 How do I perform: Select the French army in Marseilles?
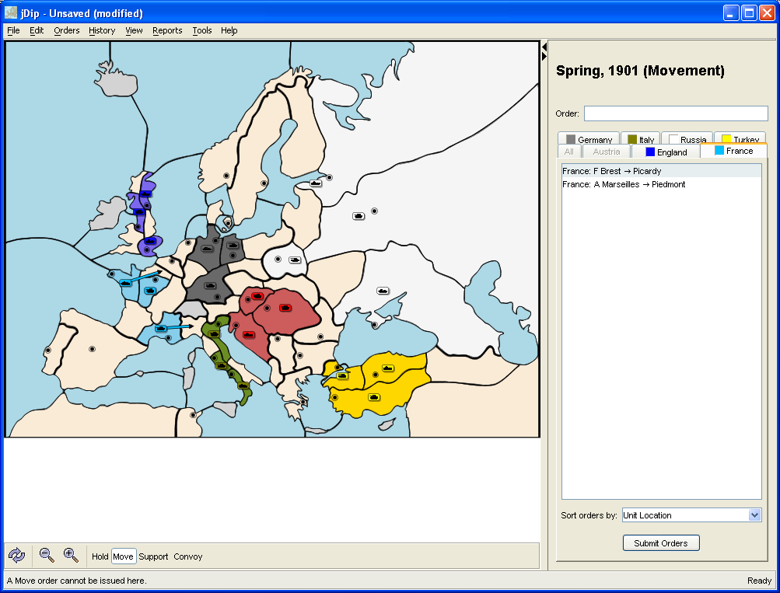161,329
